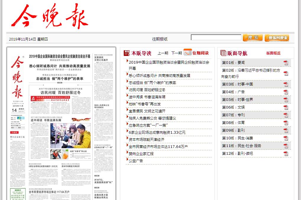This screenshot has height=200, width=301.
Task: Download PDF for 第03版 时事·中国
Action: click(286, 84)
